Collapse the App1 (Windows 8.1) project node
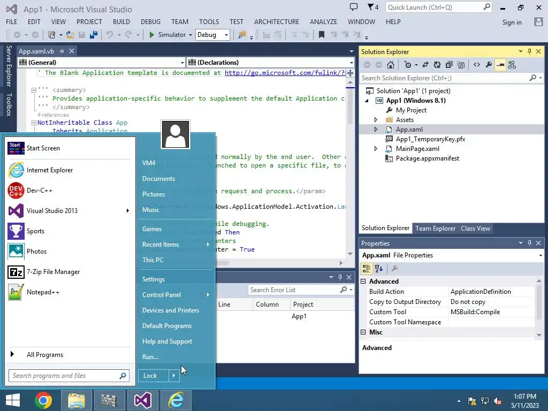The image size is (548, 411). click(x=367, y=101)
